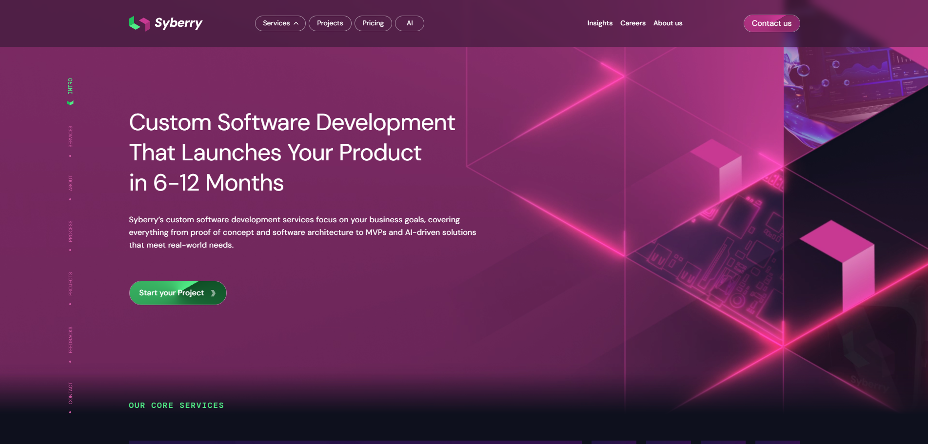Click the arrow icon in Start your Project

click(x=213, y=293)
